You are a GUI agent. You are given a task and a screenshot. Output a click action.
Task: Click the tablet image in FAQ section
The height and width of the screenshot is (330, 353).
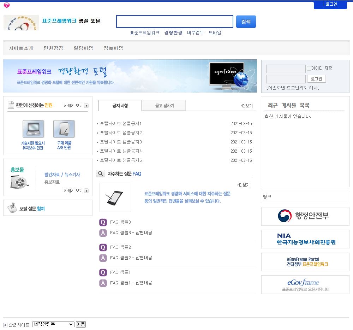pyautogui.click(x=115, y=197)
